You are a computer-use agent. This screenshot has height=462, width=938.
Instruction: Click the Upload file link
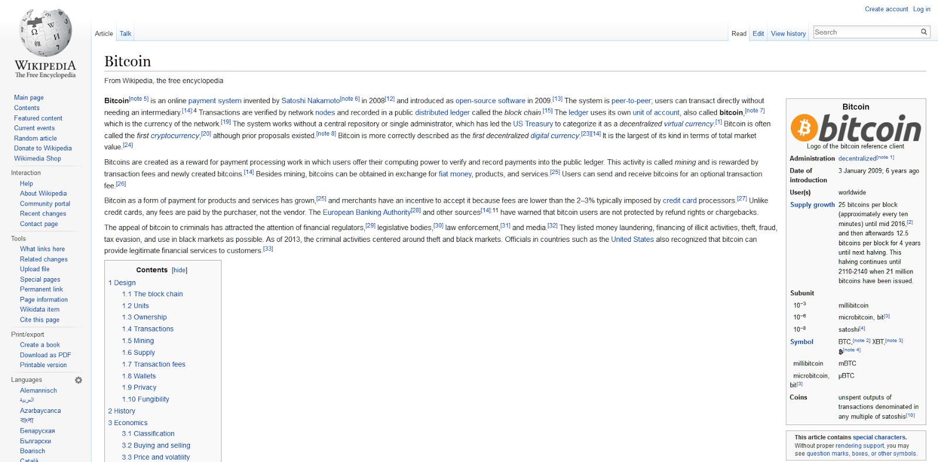point(35,269)
